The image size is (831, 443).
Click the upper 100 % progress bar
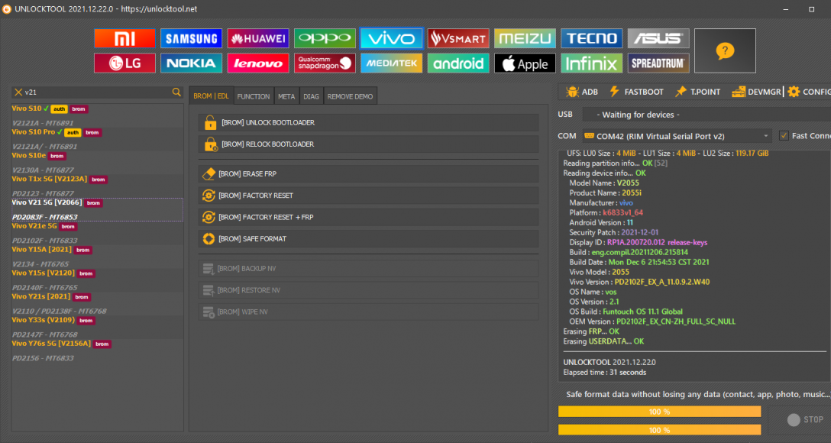(x=659, y=412)
